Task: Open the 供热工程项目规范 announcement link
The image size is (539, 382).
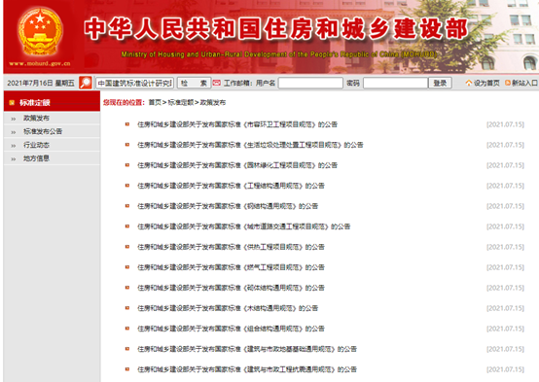Action: 231,247
